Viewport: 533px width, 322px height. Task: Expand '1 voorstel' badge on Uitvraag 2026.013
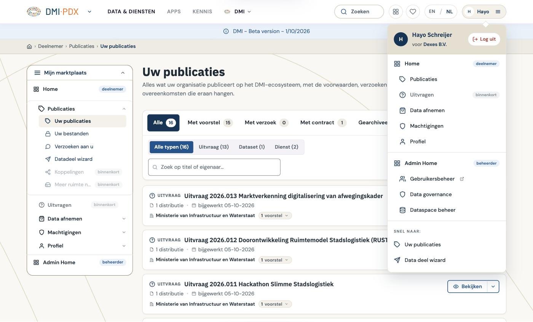(x=275, y=216)
